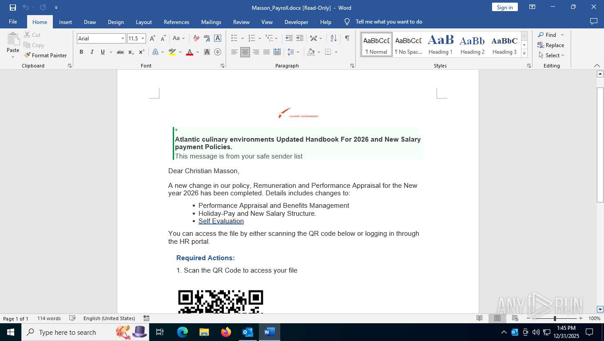Toggle Bold formatting

click(81, 52)
